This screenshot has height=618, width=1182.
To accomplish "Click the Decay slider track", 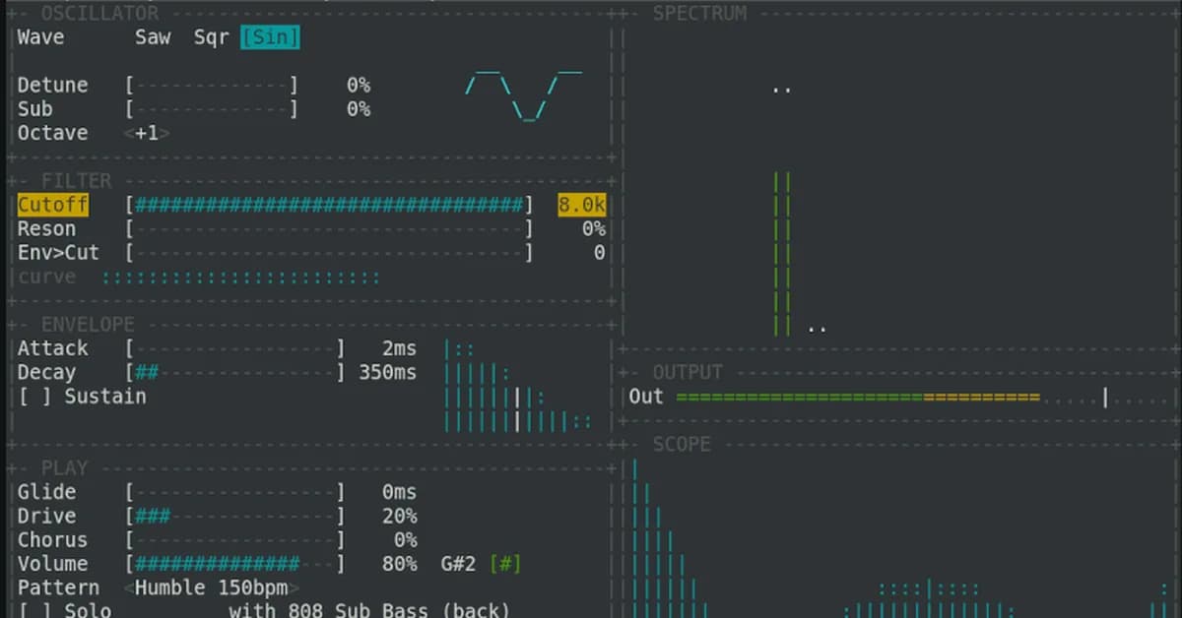I will pyautogui.click(x=236, y=373).
